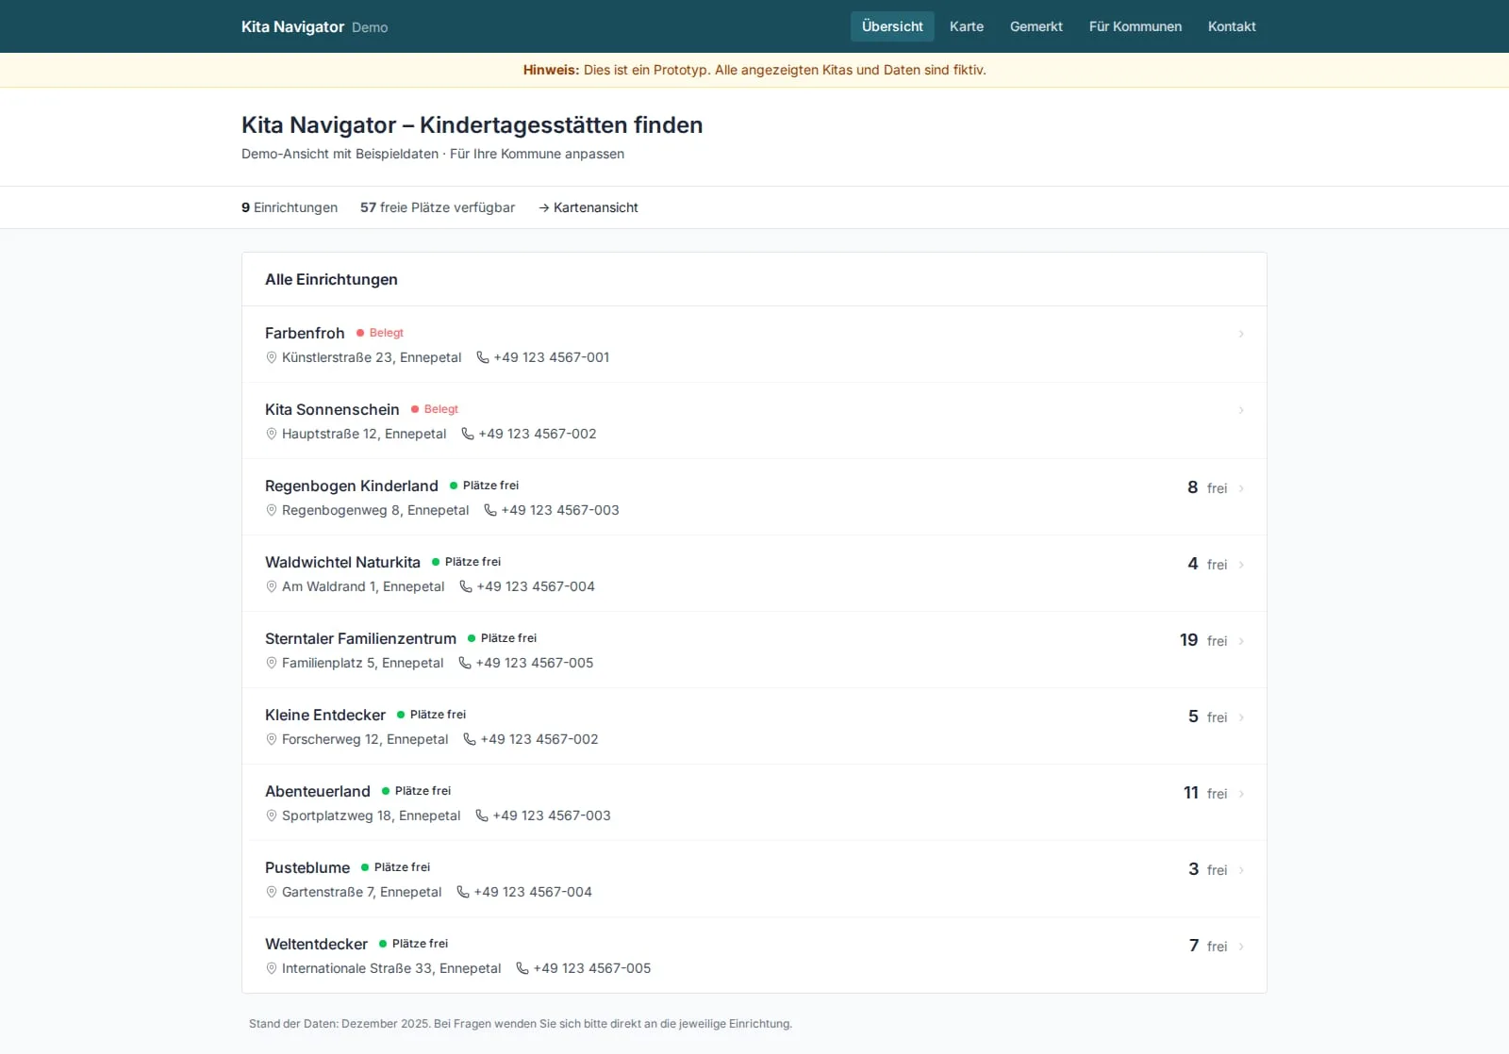Select the location pin icon for Waldwichtel Naturkita
Image resolution: width=1509 pixels, height=1054 pixels.
[272, 586]
